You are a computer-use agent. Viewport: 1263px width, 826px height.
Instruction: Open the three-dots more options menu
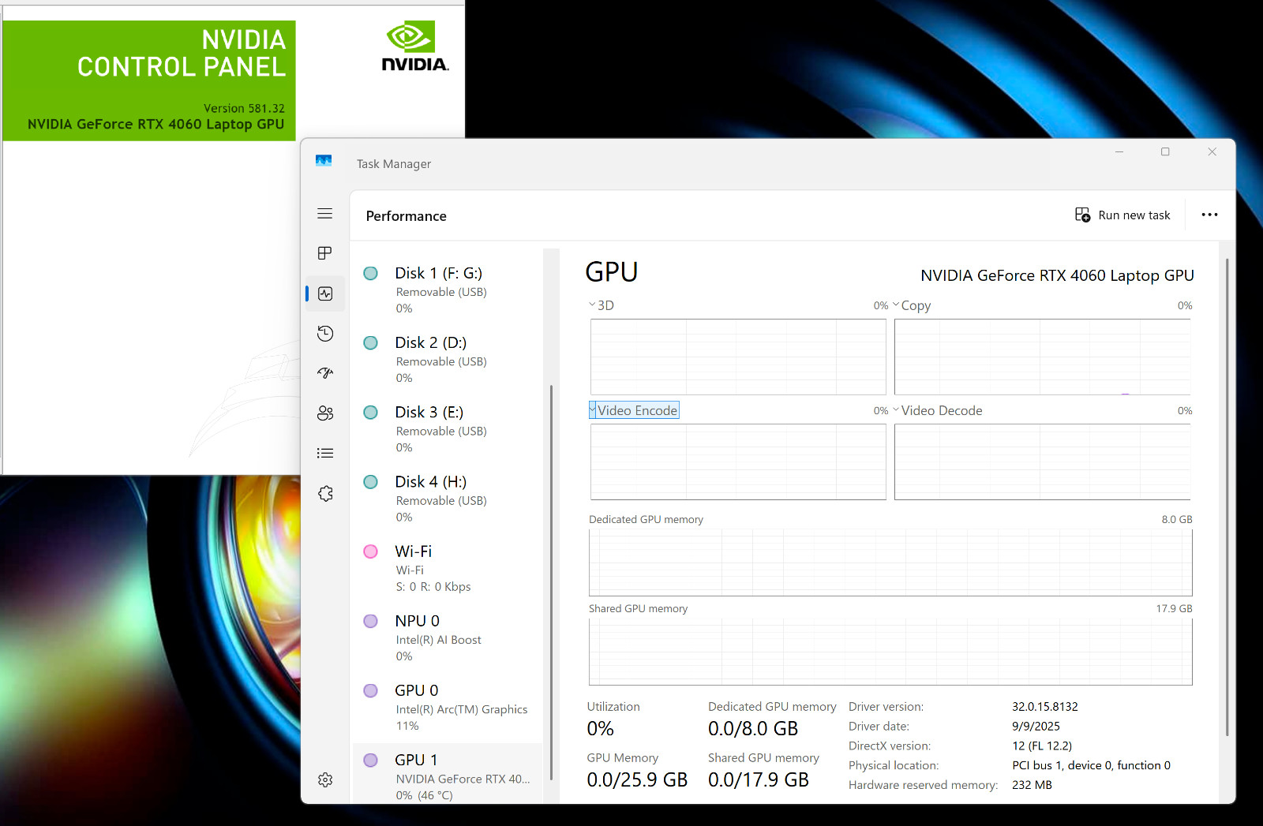pos(1209,215)
